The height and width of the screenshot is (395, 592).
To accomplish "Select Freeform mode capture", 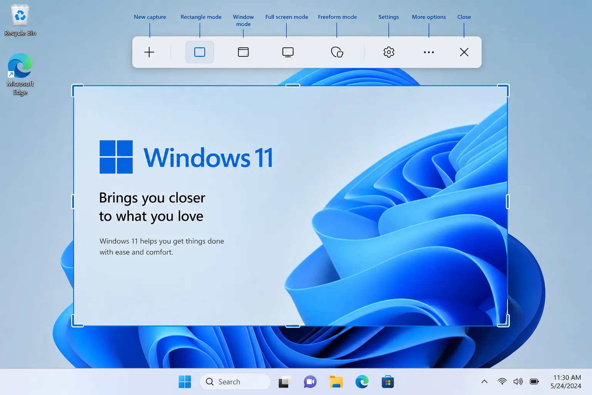I will (337, 52).
